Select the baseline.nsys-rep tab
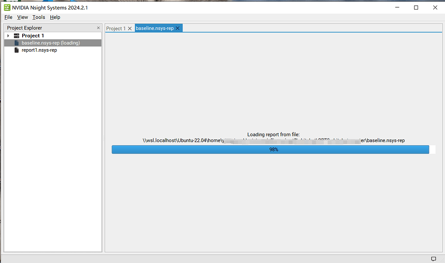 [x=156, y=27]
